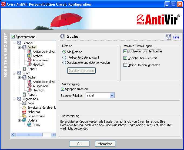Screen dimensions: 184x150
Task: Click Guard's Aktion bei Malware icon
Action: click(x=29, y=82)
